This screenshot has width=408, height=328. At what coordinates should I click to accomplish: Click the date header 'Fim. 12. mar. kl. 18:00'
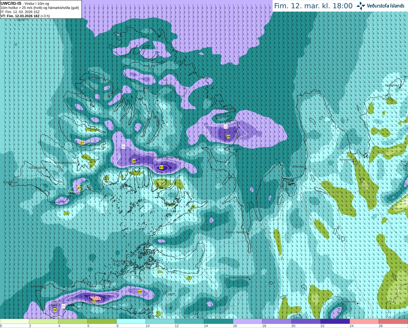(x=313, y=6)
